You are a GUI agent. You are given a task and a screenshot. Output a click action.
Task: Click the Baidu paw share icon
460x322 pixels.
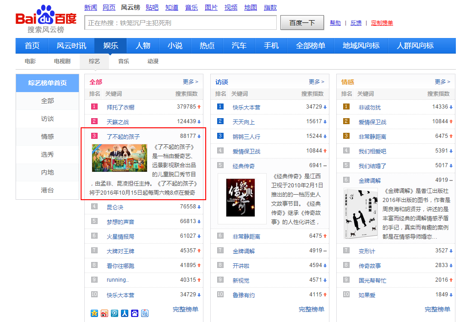[x=135, y=313]
